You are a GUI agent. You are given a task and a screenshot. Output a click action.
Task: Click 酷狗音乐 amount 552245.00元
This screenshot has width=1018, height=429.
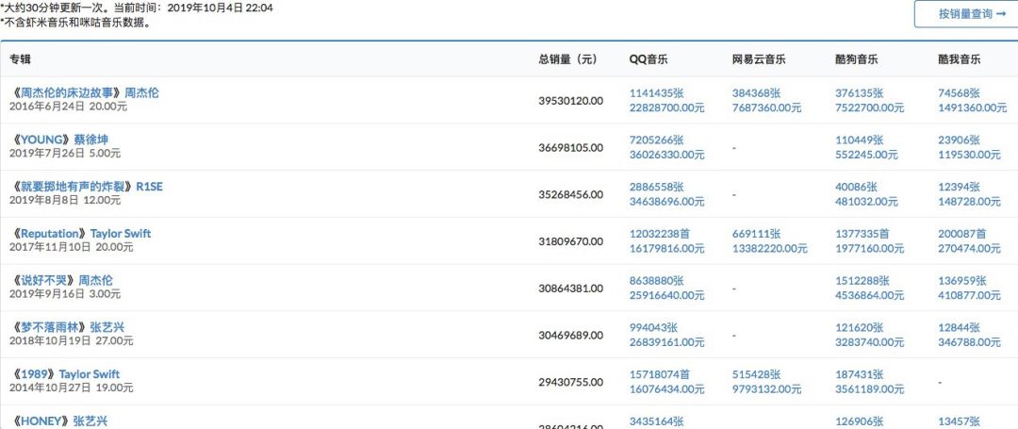(x=867, y=155)
